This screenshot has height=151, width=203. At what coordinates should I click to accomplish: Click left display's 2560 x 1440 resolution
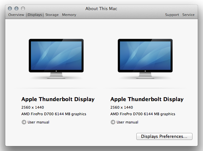click(x=33, y=107)
